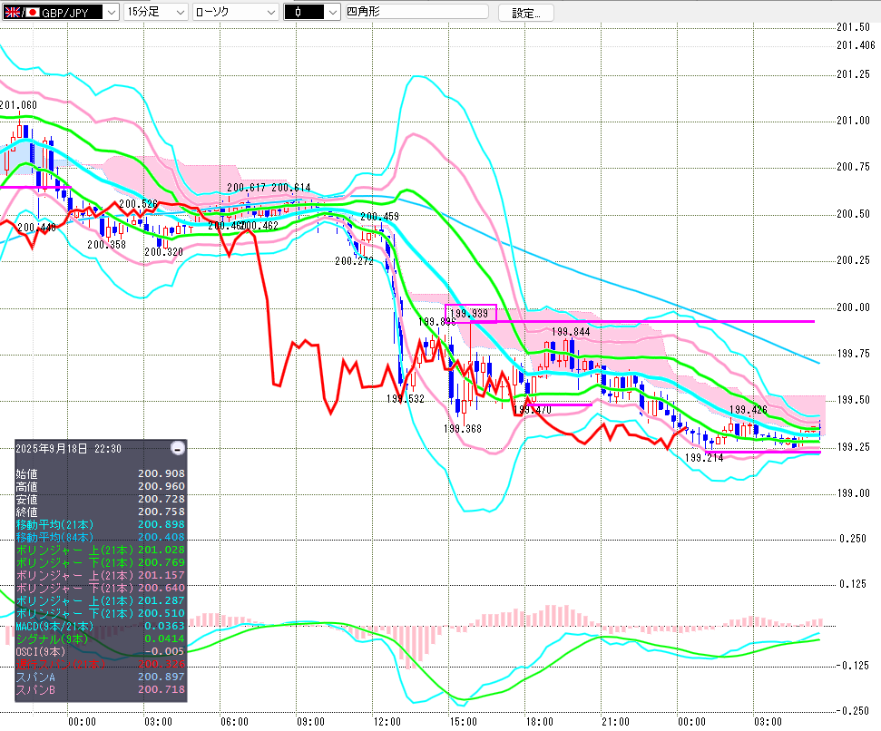Image resolution: width=881 pixels, height=731 pixels.
Task: Click the UK flag icon
Action: point(11,12)
